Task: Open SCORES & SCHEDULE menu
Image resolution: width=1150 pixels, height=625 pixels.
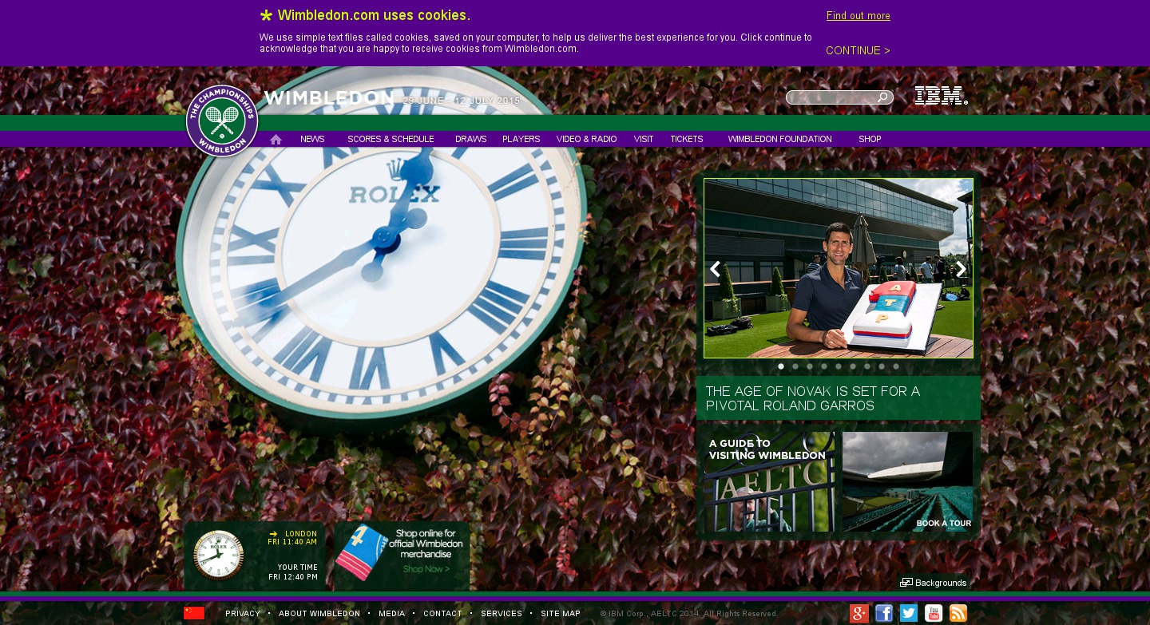Action: coord(391,139)
